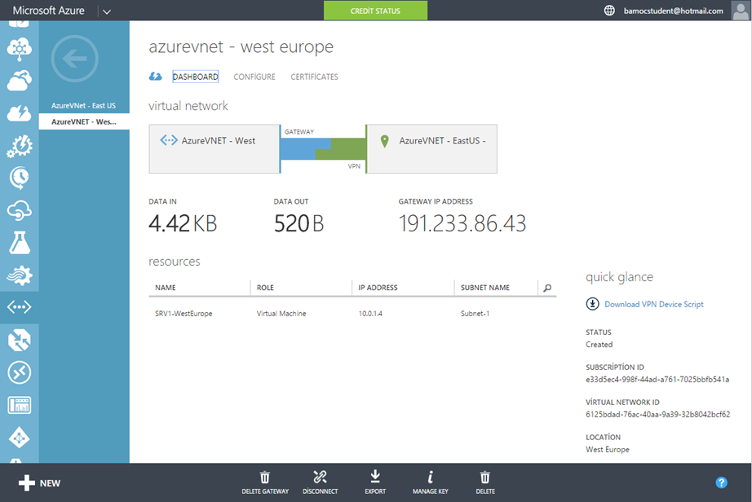Viewport: 752px width, 502px height.
Task: Click the New plus button
Action: (x=39, y=482)
